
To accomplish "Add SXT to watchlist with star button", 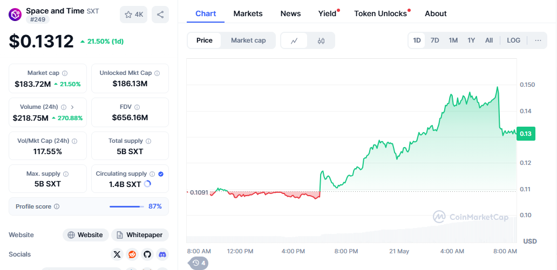I will click(x=133, y=15).
